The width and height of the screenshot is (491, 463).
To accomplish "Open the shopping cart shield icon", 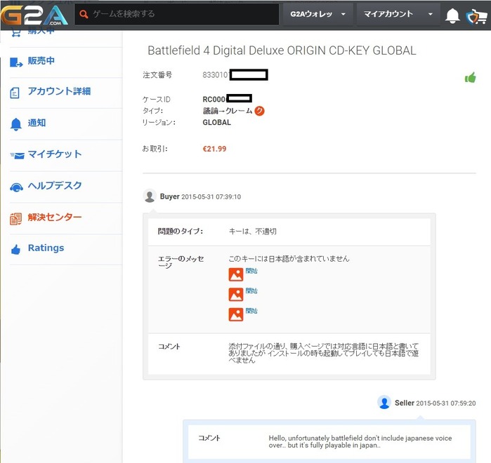I will tap(476, 17).
